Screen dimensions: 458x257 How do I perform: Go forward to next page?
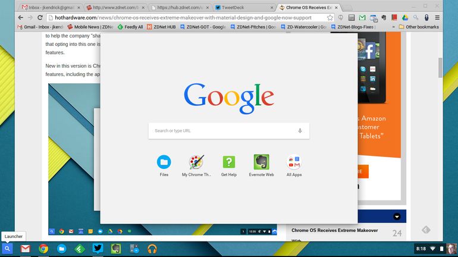[x=30, y=17]
